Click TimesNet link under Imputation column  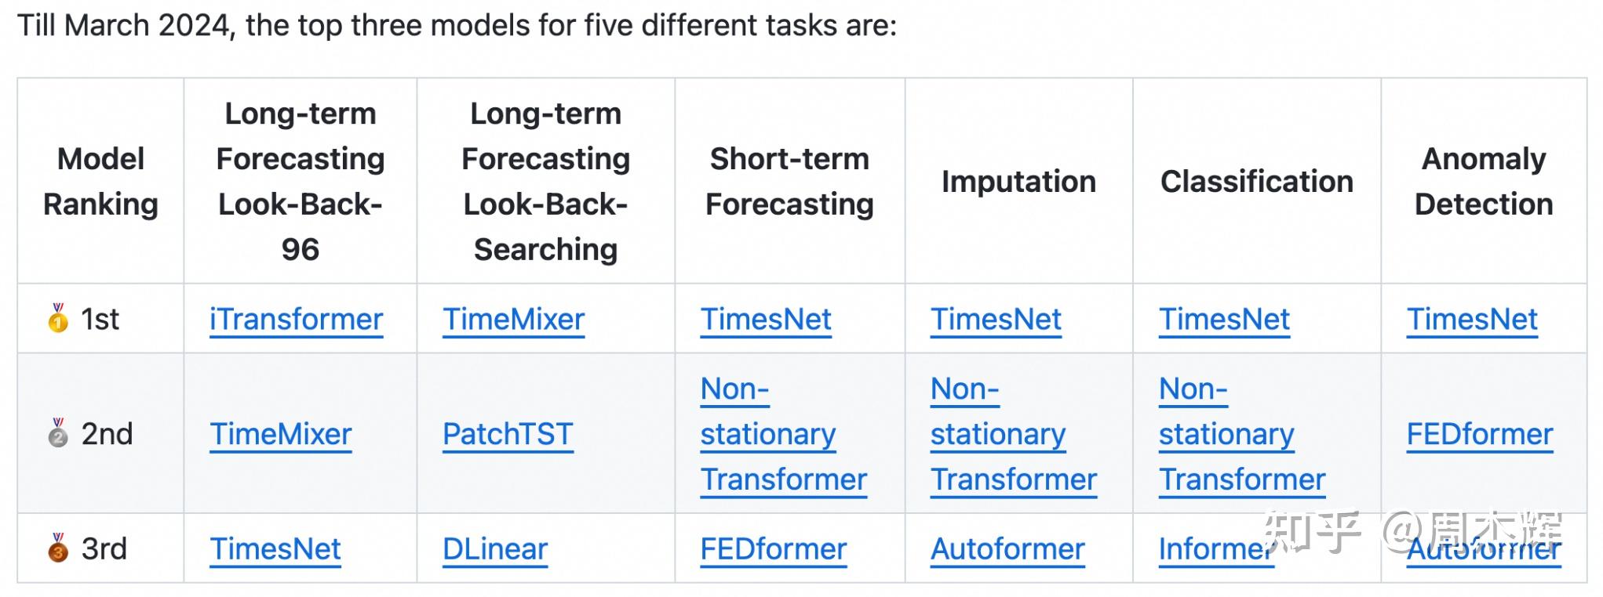[996, 320]
